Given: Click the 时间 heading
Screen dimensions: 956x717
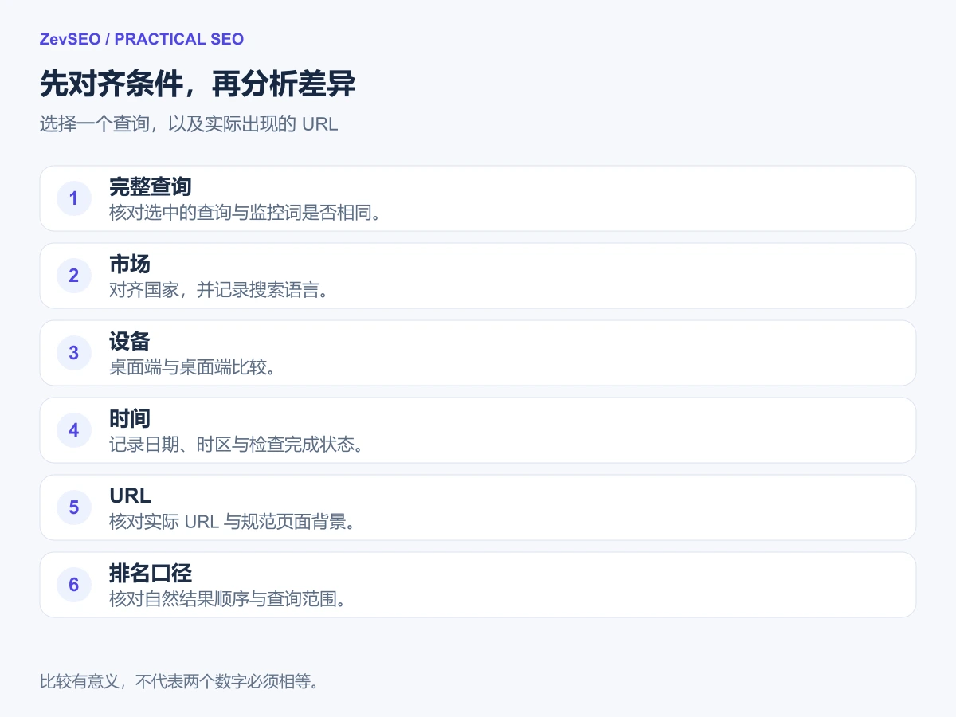Looking at the screenshot, I should click(x=130, y=419).
